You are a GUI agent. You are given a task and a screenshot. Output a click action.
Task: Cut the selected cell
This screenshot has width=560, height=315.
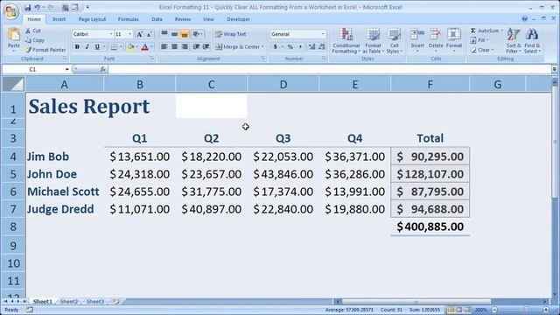(33, 31)
